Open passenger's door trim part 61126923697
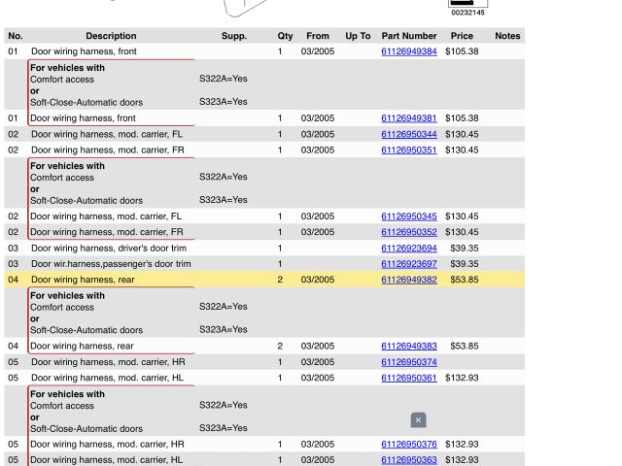Screen dimensions: 622x466 408,264
